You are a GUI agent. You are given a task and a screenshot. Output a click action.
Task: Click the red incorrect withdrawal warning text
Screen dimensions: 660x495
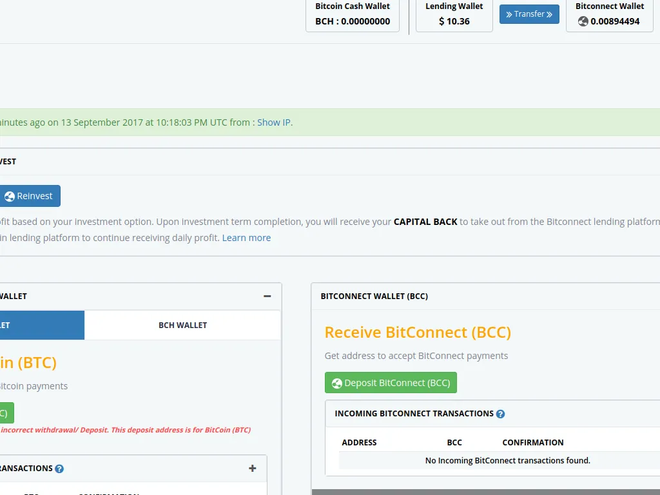tap(126, 430)
